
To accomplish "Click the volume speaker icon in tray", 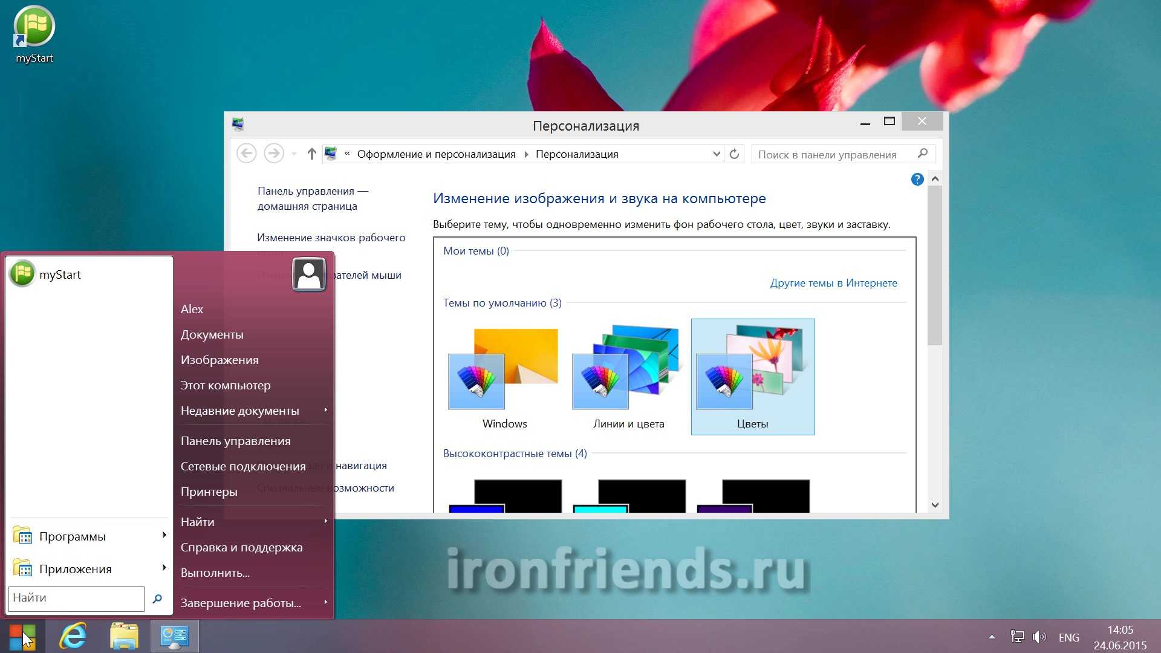I will pyautogui.click(x=1039, y=637).
